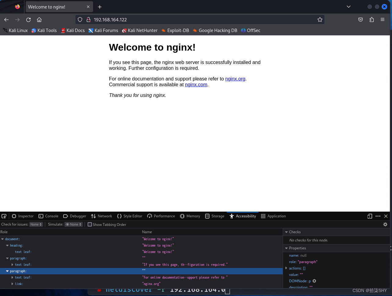
Task: Collapse the first paragraph node
Action: pyautogui.click(x=7, y=259)
